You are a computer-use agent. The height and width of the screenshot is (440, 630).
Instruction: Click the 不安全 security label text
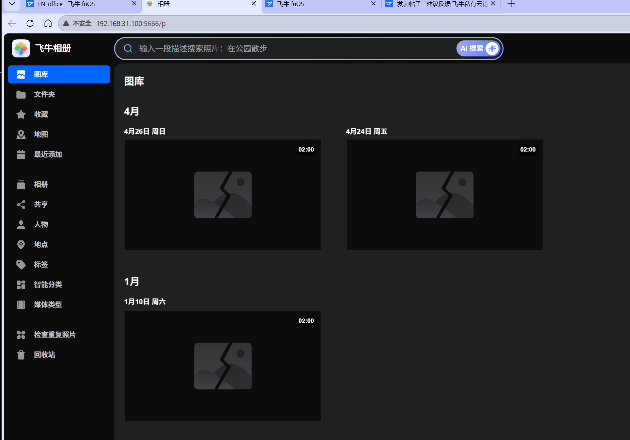82,24
